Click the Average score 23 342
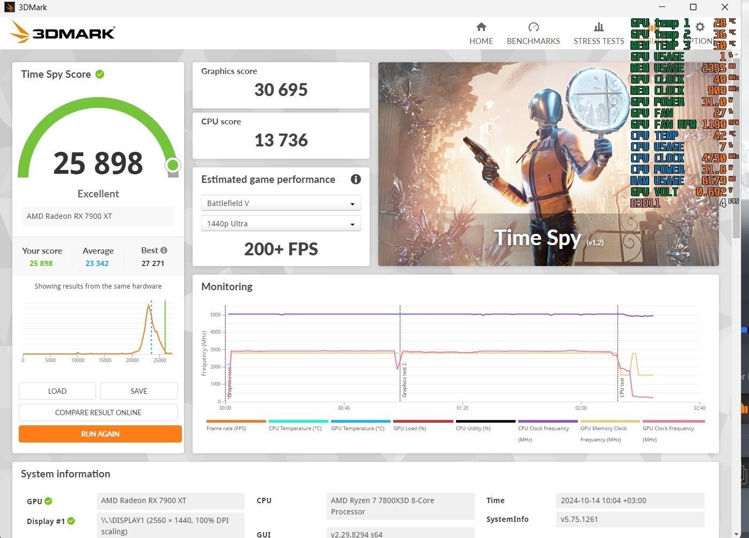Screen dimensions: 749x538 click(97, 263)
